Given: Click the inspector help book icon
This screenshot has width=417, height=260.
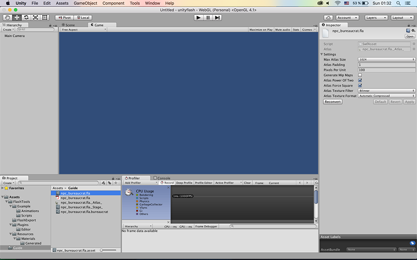Looking at the screenshot, I should (408, 31).
